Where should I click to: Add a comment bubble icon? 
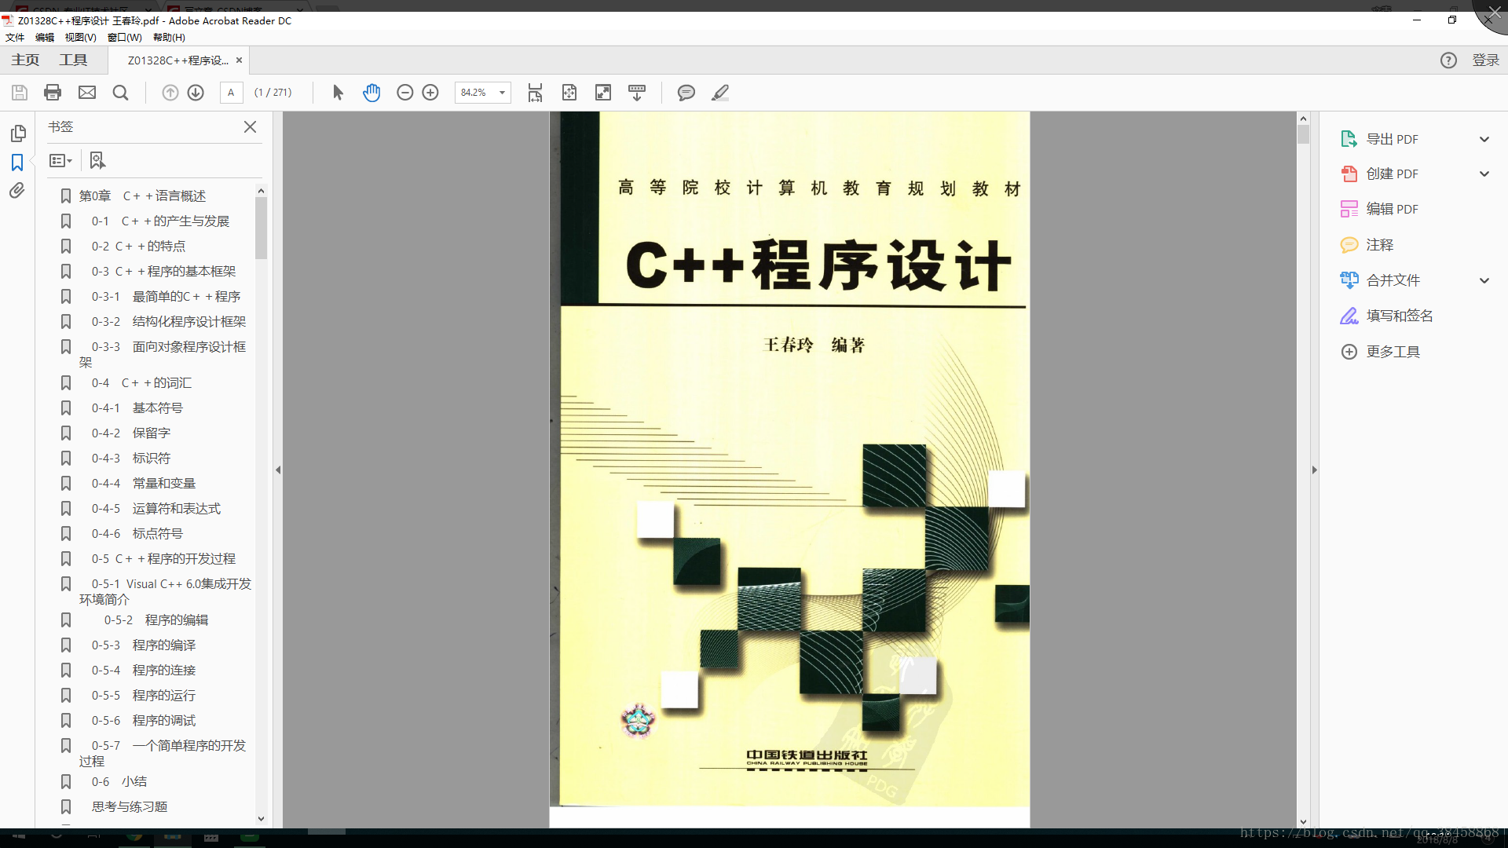pyautogui.click(x=686, y=93)
